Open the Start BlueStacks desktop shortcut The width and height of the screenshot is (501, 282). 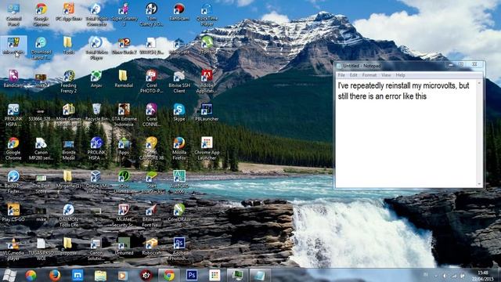click(x=151, y=182)
